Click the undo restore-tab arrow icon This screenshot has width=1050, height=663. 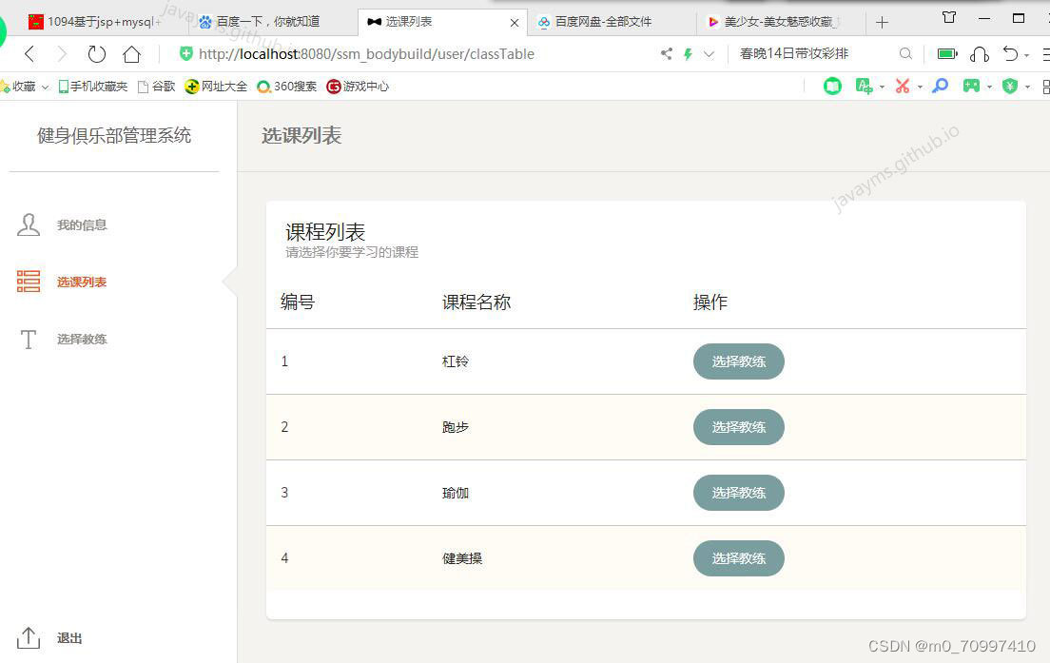pos(1010,53)
